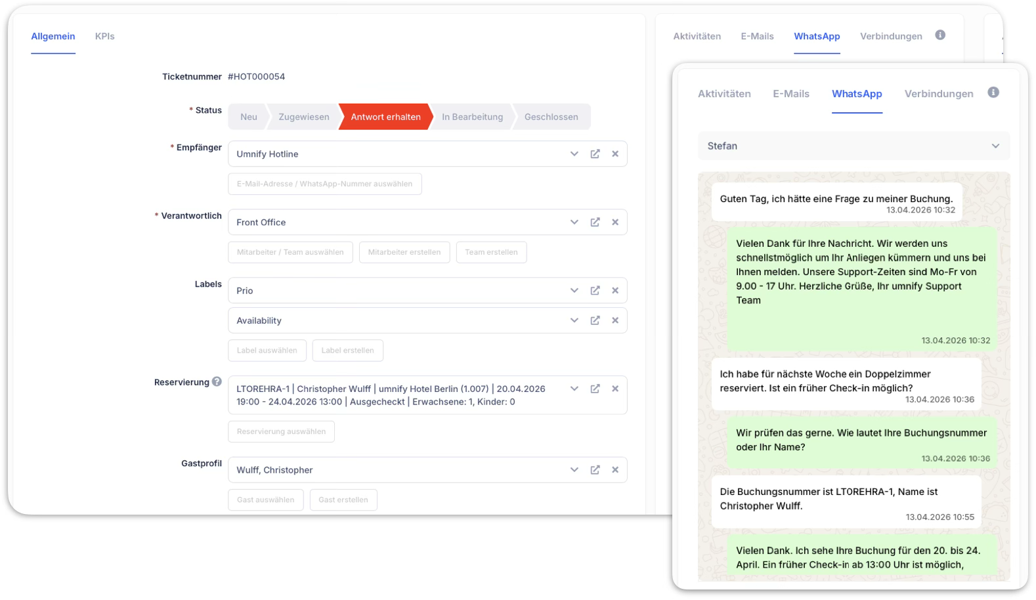Click the info icon beside Verbindungen tab
The height and width of the screenshot is (600, 1036).
pyautogui.click(x=993, y=93)
